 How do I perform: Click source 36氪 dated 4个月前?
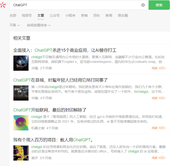pos(35,98)
